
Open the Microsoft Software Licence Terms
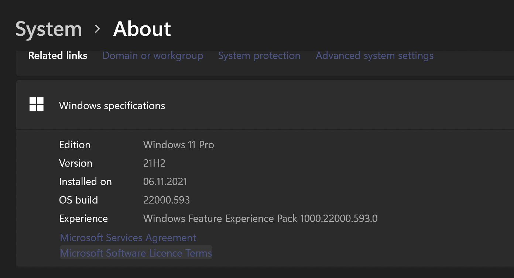[136, 253]
